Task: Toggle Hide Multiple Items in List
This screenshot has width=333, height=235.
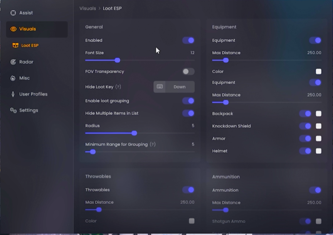Action: coord(188,113)
